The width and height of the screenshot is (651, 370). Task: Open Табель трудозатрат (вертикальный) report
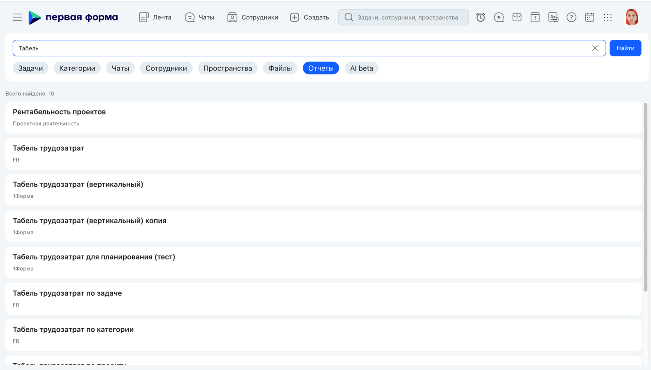point(323,190)
